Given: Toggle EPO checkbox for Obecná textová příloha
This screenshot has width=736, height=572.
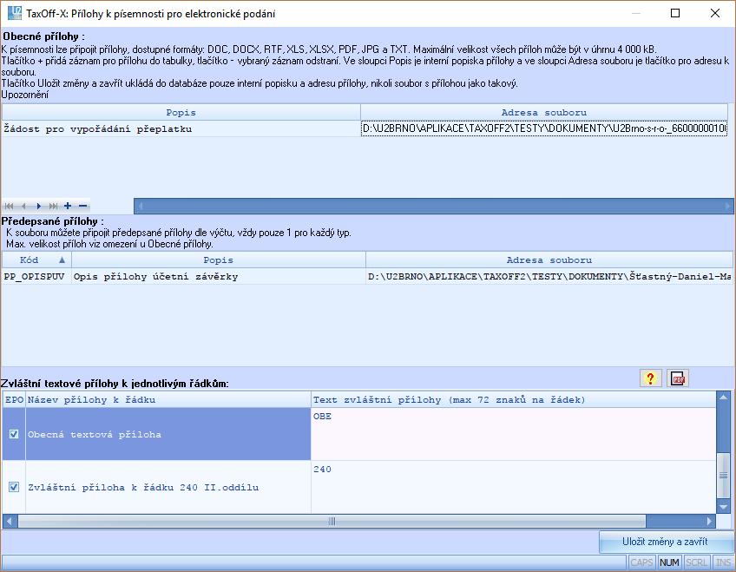Looking at the screenshot, I should (14, 434).
